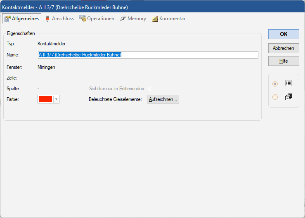
Task: Open the Farbe color dropdown arrow
Action: pos(56,99)
